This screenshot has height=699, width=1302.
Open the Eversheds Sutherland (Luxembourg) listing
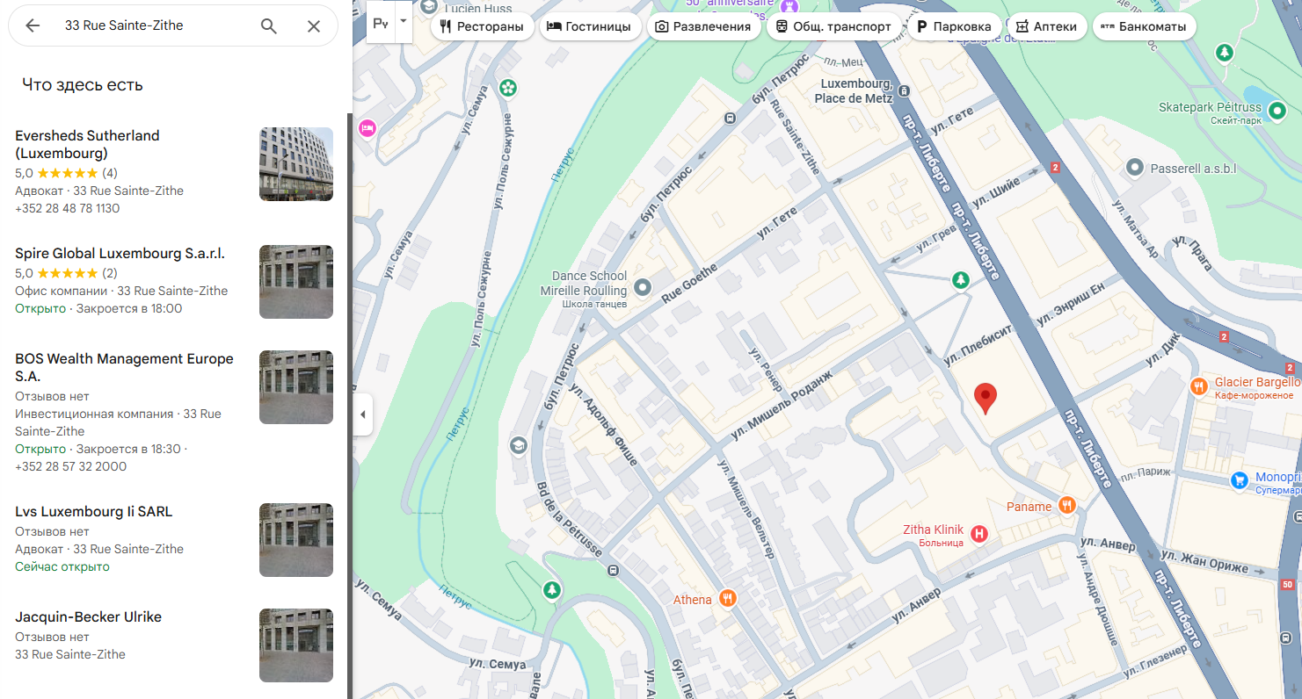tap(174, 171)
